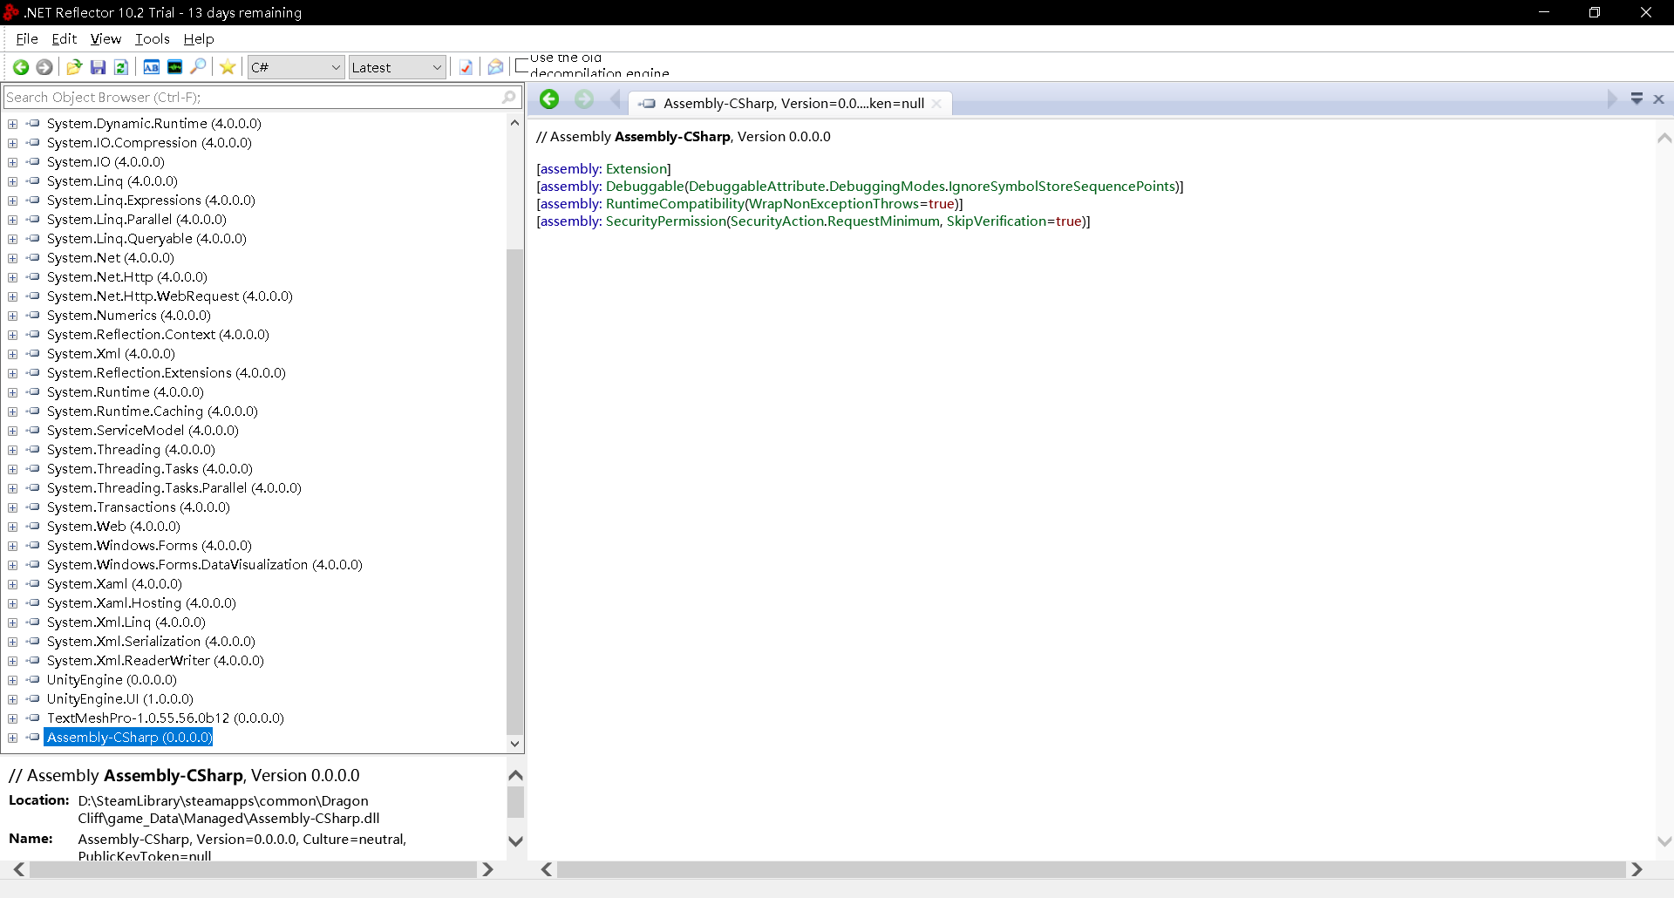Toggle 'Use the old decompilation engine' checkbox
This screenshot has width=1674, height=898.
pos(522,65)
